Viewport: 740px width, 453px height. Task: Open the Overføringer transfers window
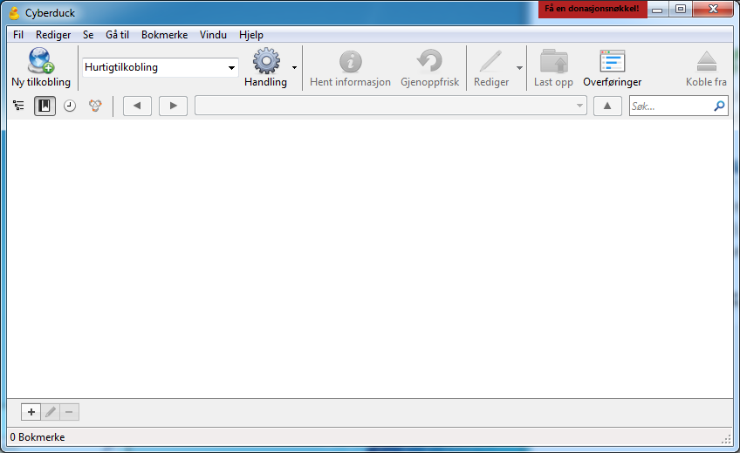click(612, 68)
